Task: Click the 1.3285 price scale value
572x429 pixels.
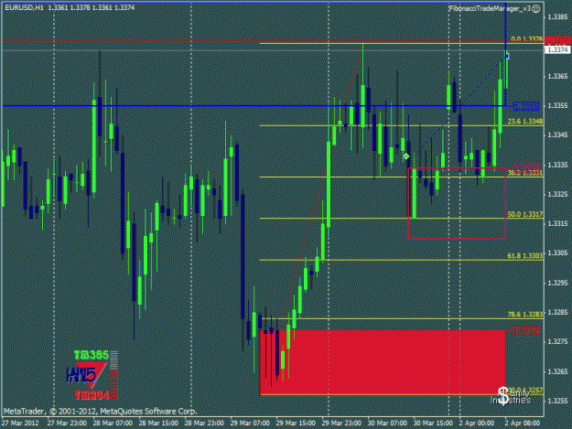Action: (x=557, y=312)
